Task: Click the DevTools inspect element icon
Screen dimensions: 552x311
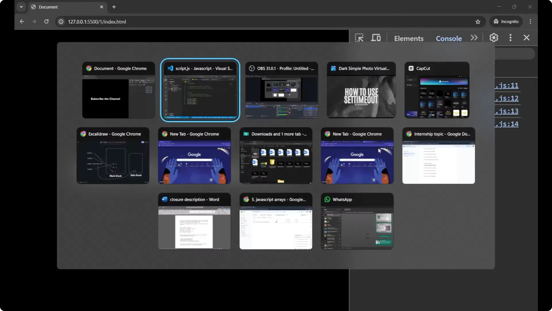Action: (359, 38)
